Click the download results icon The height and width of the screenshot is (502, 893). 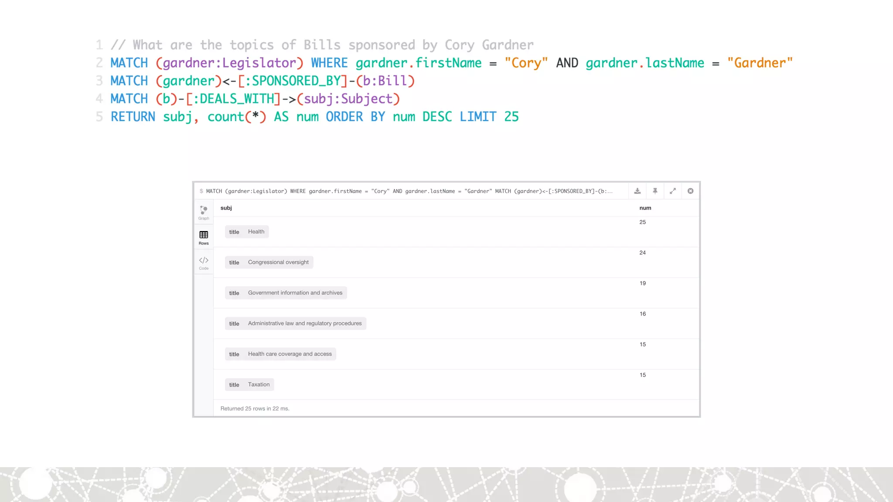[637, 191]
